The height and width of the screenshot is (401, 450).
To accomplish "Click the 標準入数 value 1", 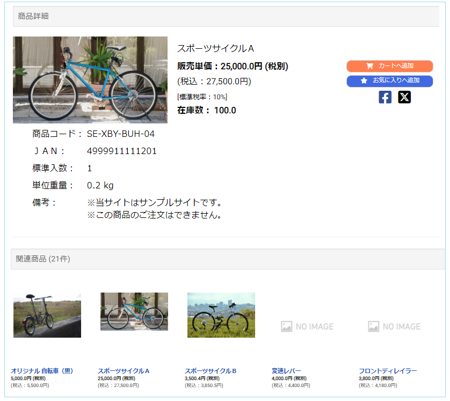I will (x=90, y=169).
